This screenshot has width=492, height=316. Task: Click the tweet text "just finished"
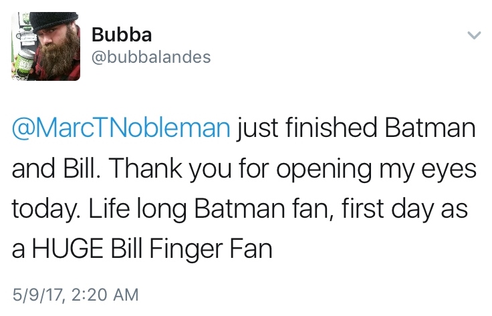tap(299, 128)
